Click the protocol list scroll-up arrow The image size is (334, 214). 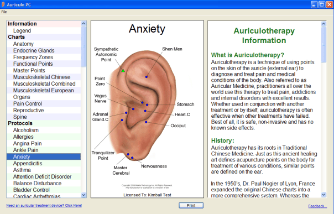pyautogui.click(x=84, y=23)
